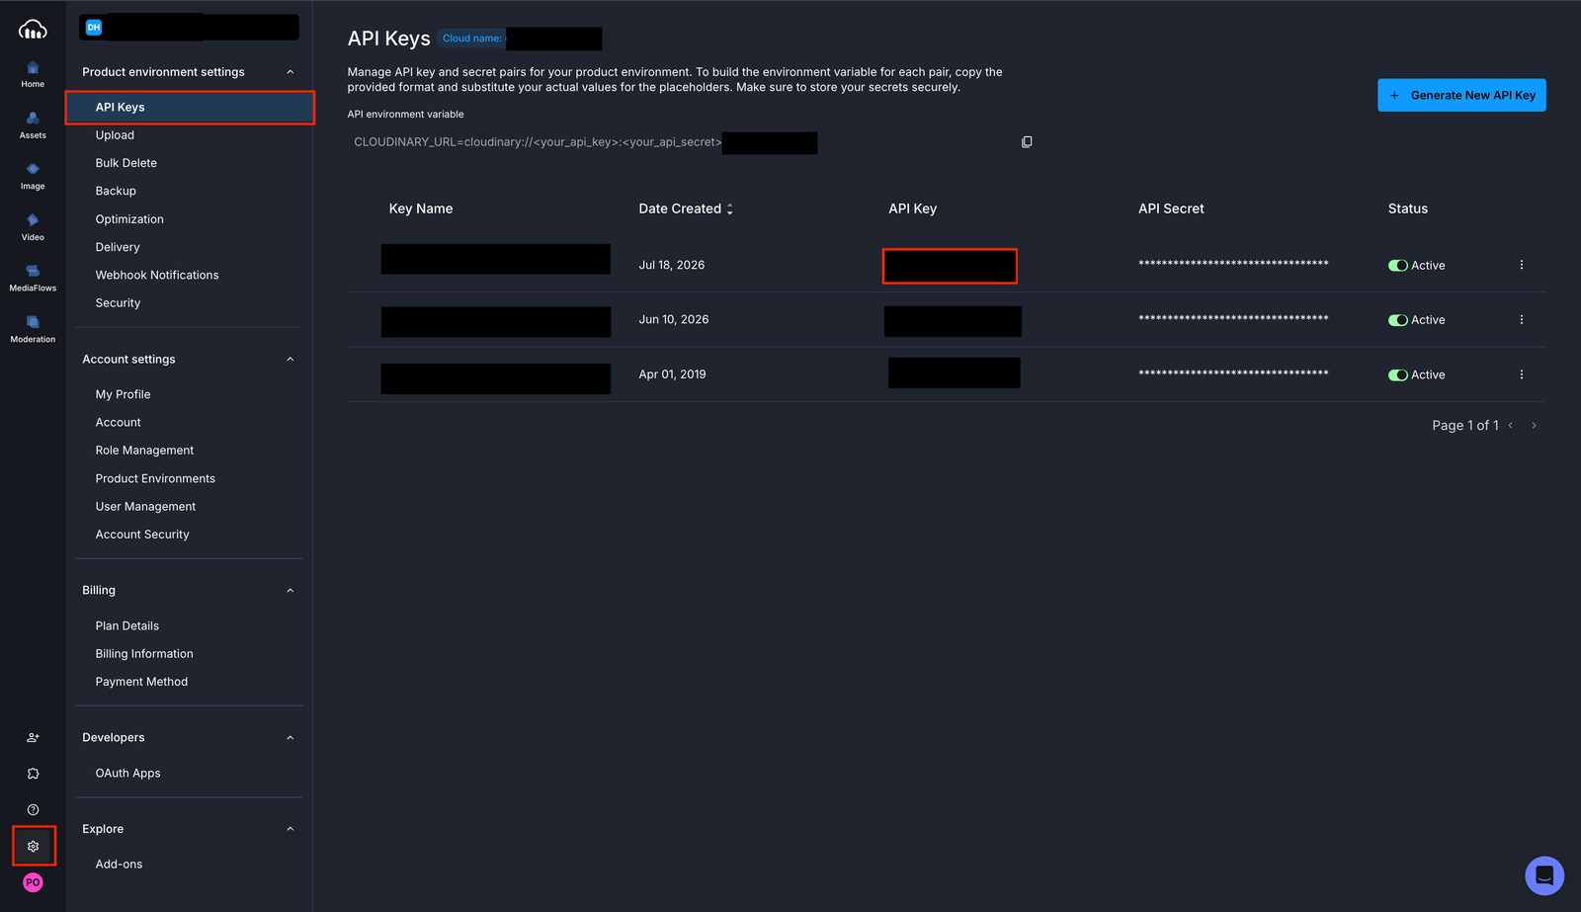The image size is (1581, 912).
Task: Collapse Account settings section
Action: 290,360
